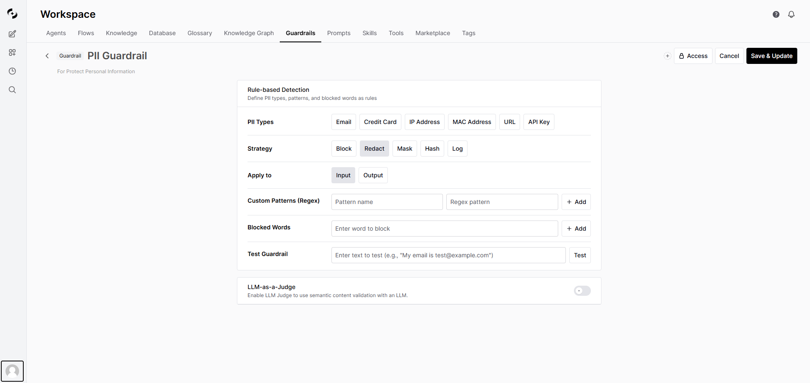810x383 pixels.
Task: Add the custom regex pattern
Action: click(x=576, y=202)
